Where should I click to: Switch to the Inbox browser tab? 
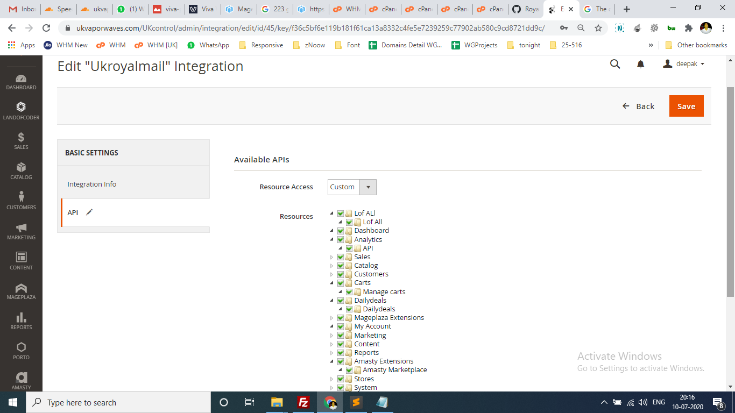(x=22, y=9)
